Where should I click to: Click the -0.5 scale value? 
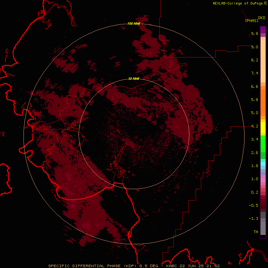[x=253, y=205]
